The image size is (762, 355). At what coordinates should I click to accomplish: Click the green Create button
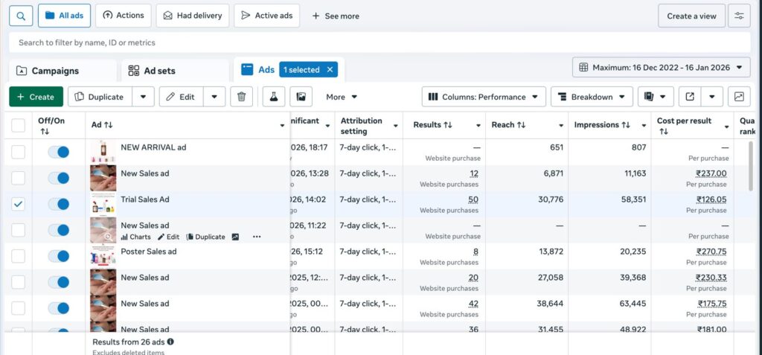[x=36, y=97]
